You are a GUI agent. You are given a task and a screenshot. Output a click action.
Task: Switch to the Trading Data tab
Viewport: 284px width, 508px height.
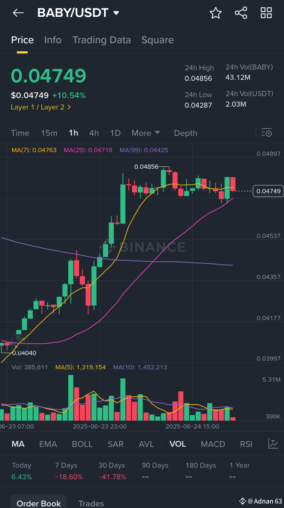click(102, 40)
